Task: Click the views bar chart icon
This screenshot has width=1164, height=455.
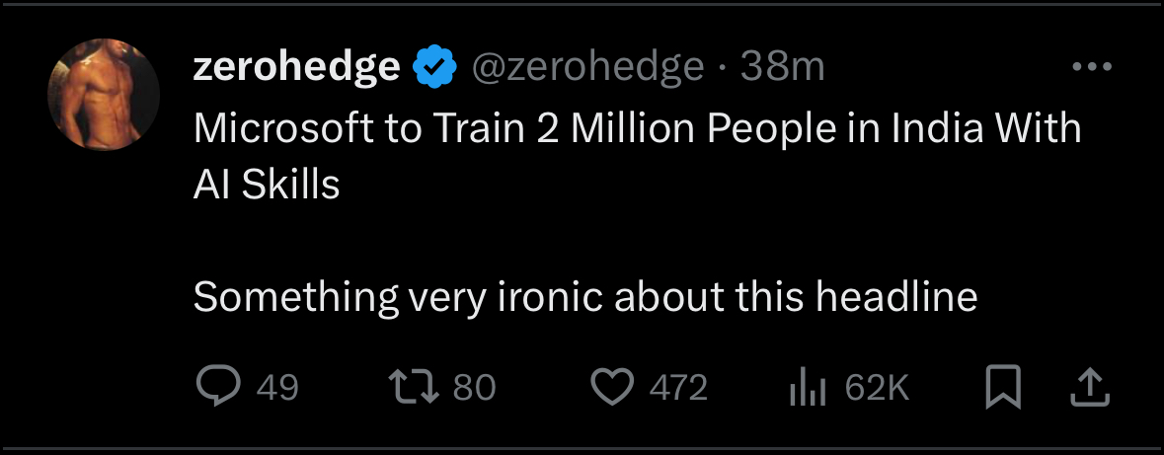Action: pos(808,388)
